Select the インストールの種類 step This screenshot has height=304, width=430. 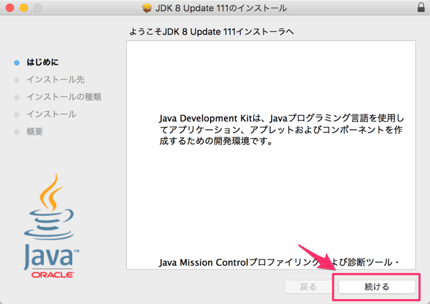coord(64,97)
